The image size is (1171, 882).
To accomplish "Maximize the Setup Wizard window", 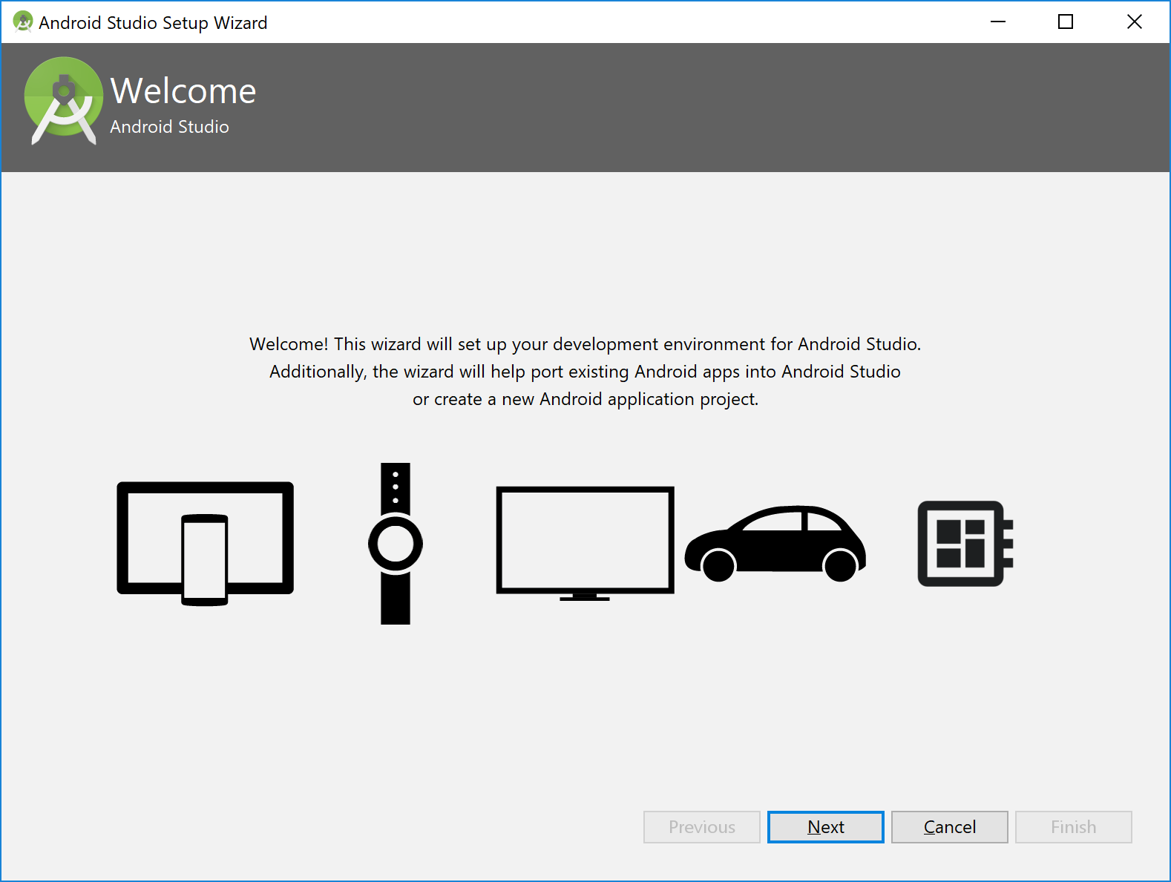I will pyautogui.click(x=1066, y=22).
